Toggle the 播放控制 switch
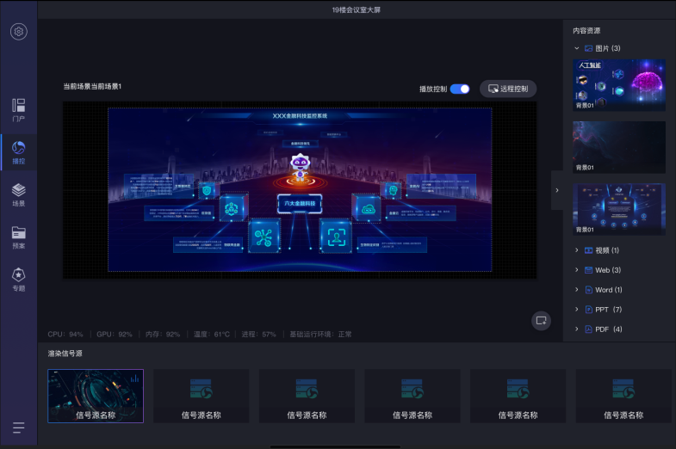 point(460,89)
